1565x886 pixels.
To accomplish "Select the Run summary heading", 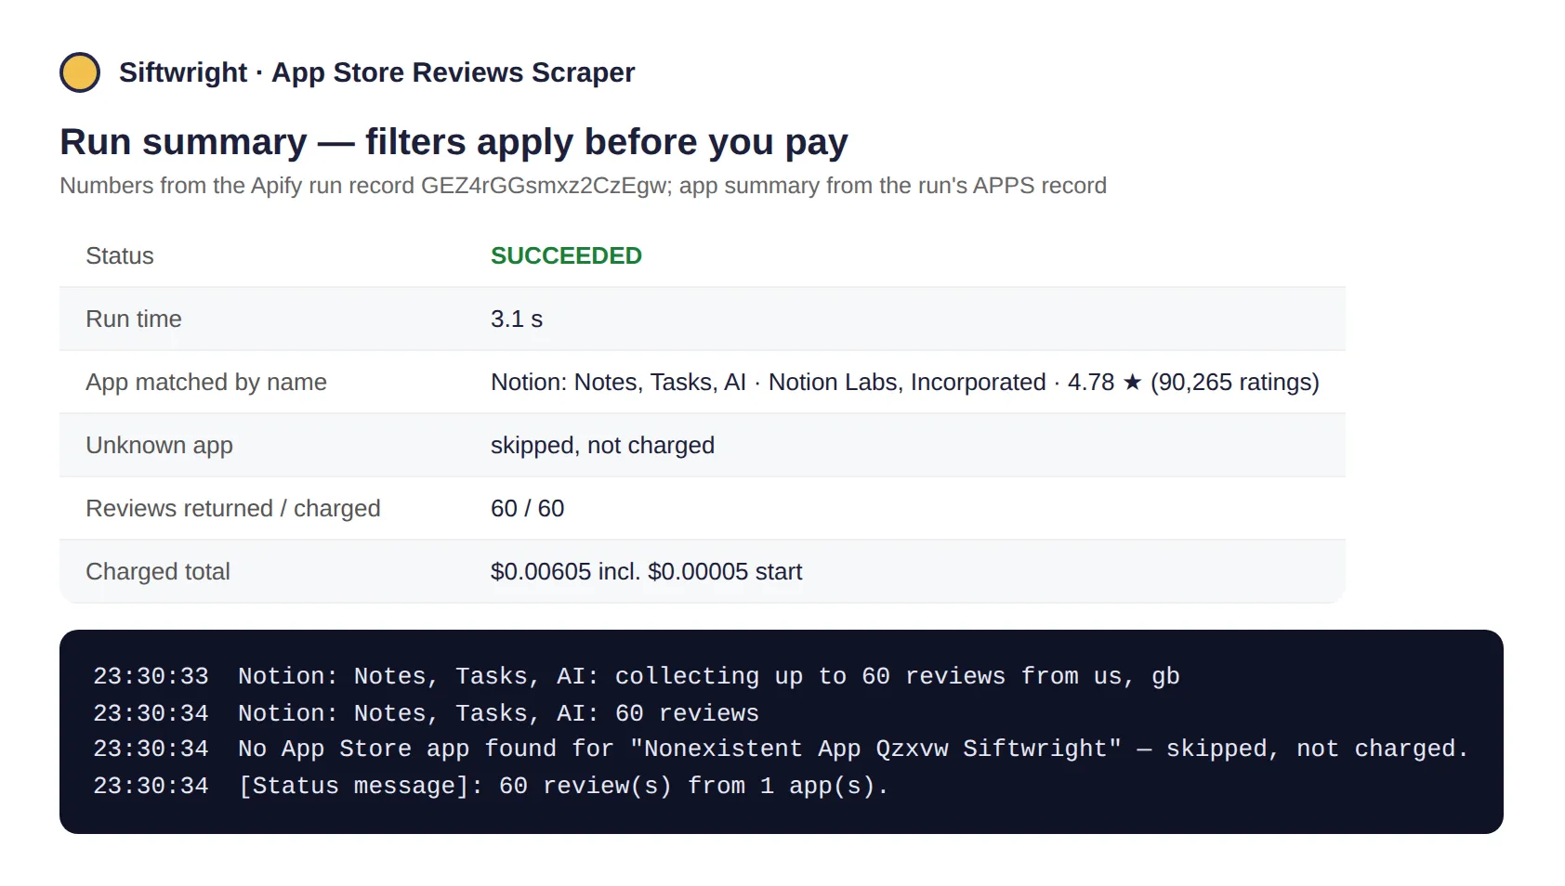I will (x=454, y=142).
